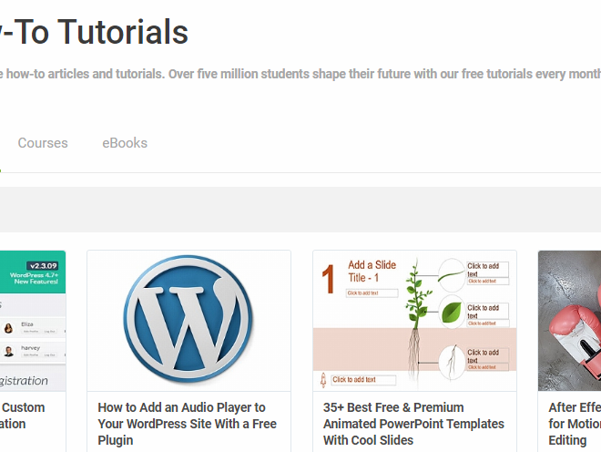Open the animated PowerPoint slide thumbnail

[x=414, y=321]
